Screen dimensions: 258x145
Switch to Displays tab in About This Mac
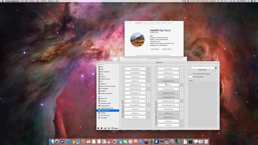click(145, 23)
